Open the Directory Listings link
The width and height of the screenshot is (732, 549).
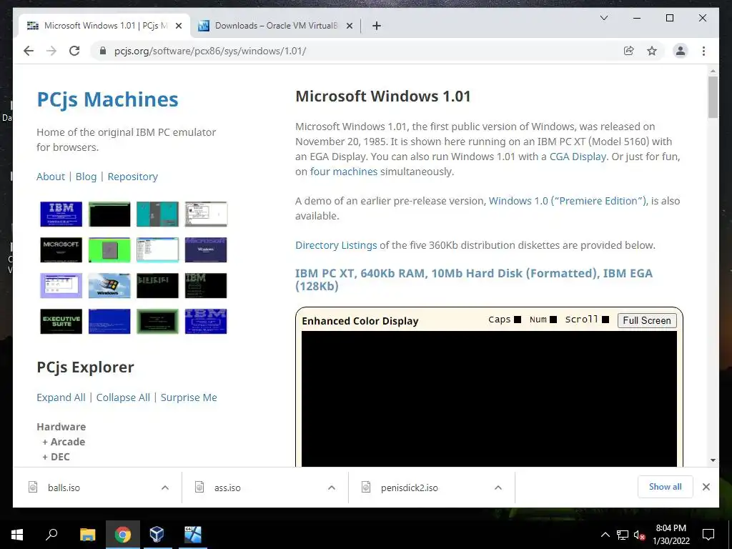tap(336, 245)
